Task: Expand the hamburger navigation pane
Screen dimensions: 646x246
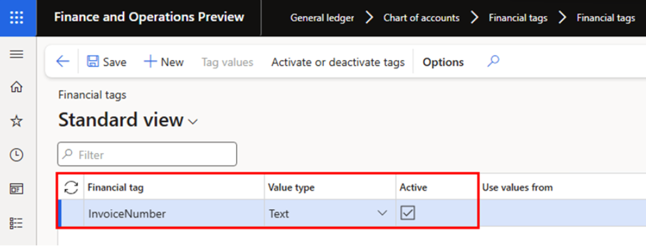Action: click(16, 54)
